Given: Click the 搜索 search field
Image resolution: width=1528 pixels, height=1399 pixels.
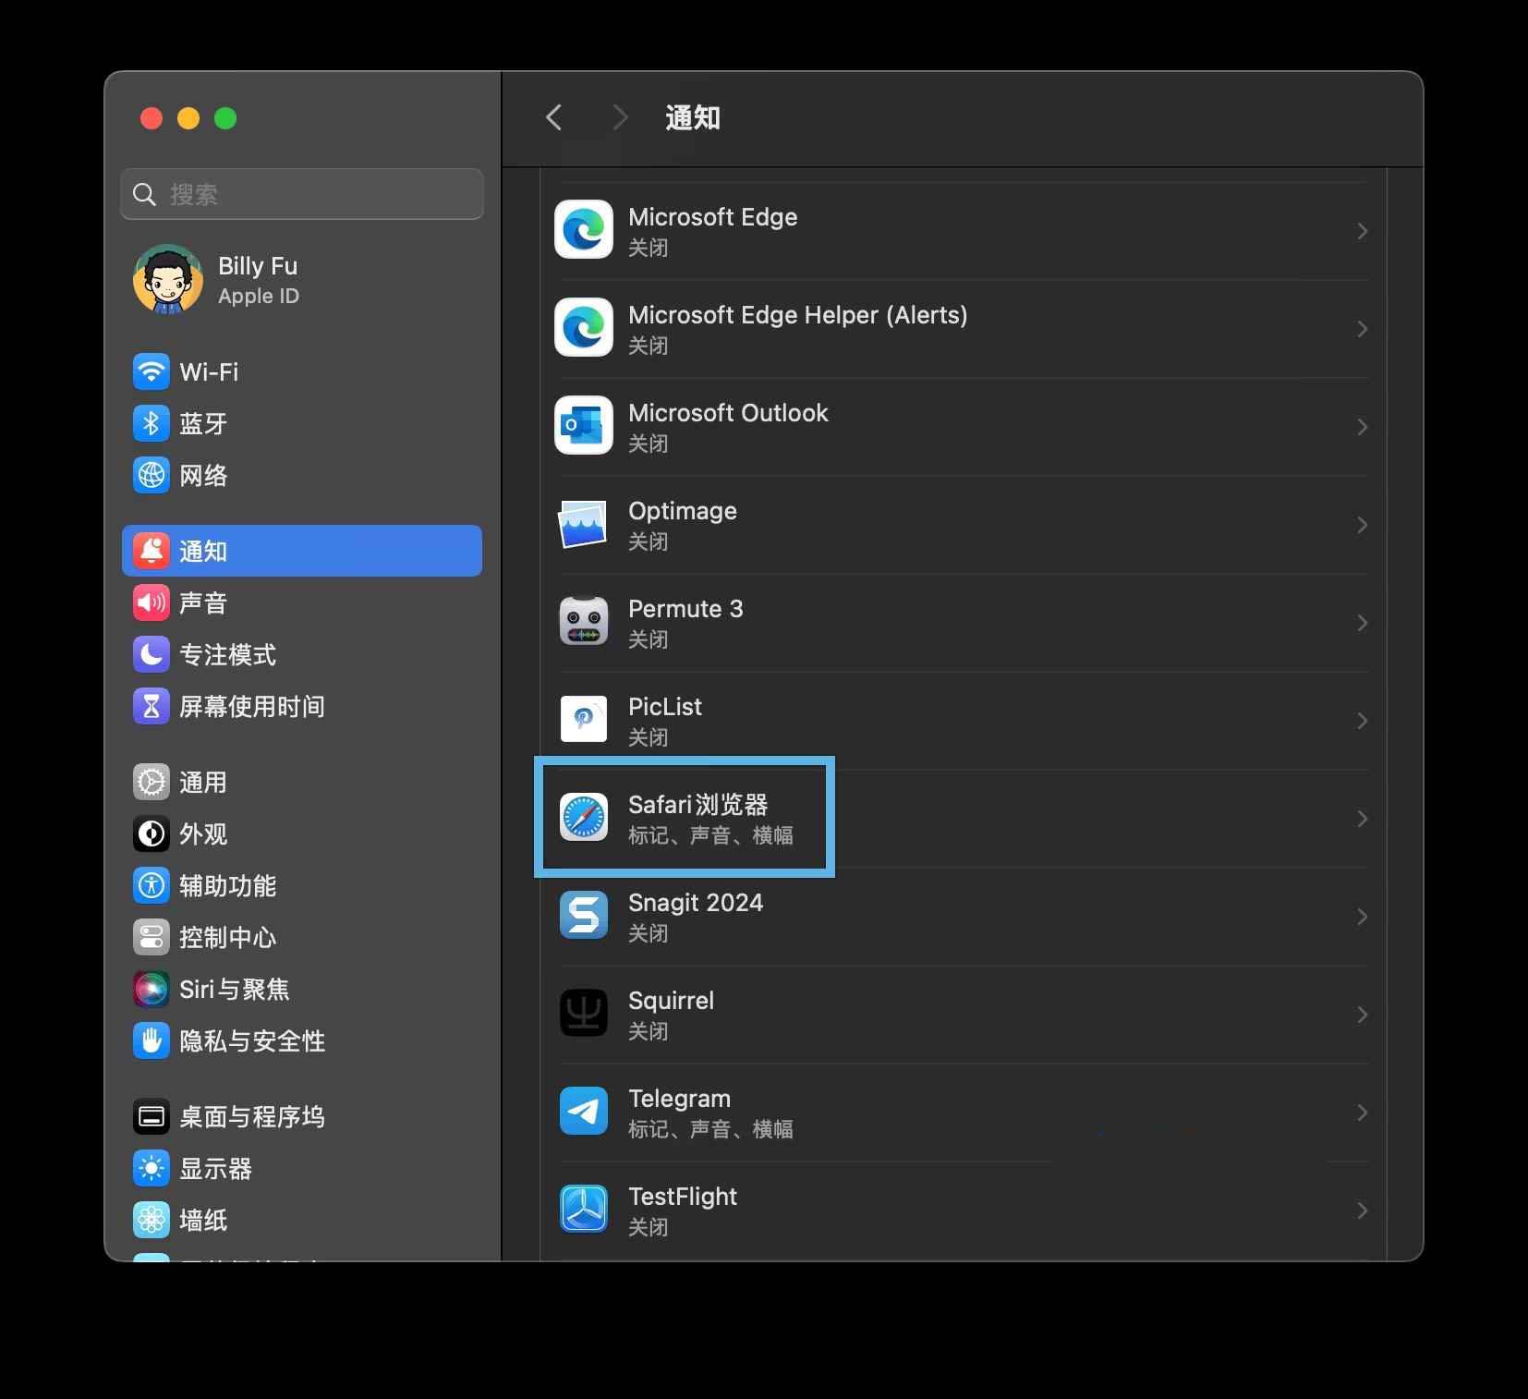Looking at the screenshot, I should (x=302, y=194).
